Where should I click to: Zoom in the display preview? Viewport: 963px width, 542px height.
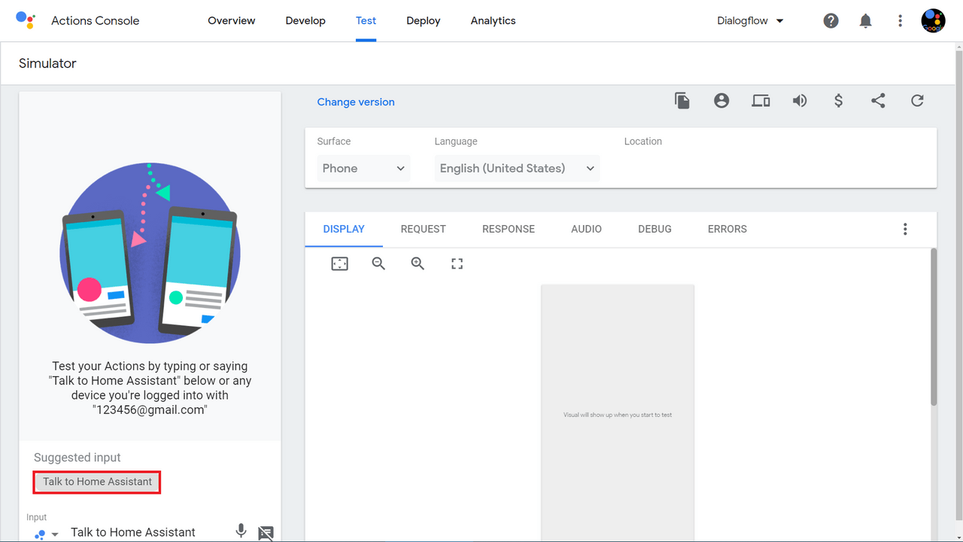click(418, 263)
